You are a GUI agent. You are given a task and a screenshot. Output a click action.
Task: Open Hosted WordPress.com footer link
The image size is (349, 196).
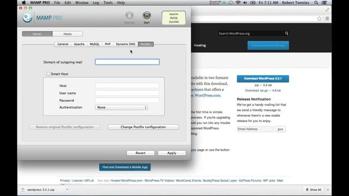tap(127, 181)
